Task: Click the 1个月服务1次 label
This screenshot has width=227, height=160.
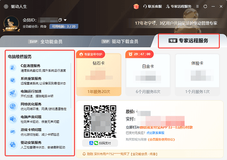Action: click(197, 92)
